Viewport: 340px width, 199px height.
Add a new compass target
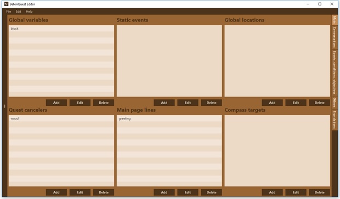(x=272, y=192)
